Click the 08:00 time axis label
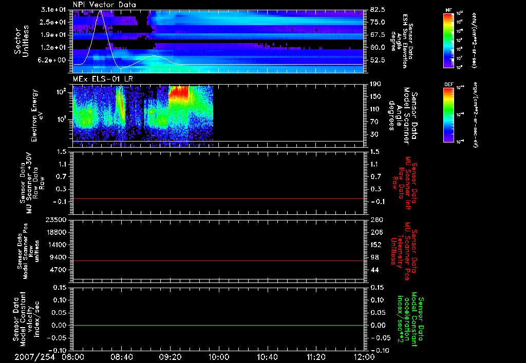This screenshot has height=363, width=526. pos(73,357)
